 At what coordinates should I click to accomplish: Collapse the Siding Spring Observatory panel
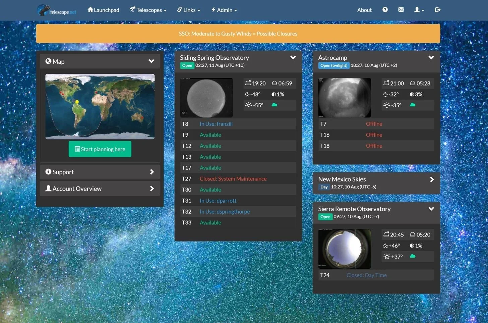tap(293, 57)
